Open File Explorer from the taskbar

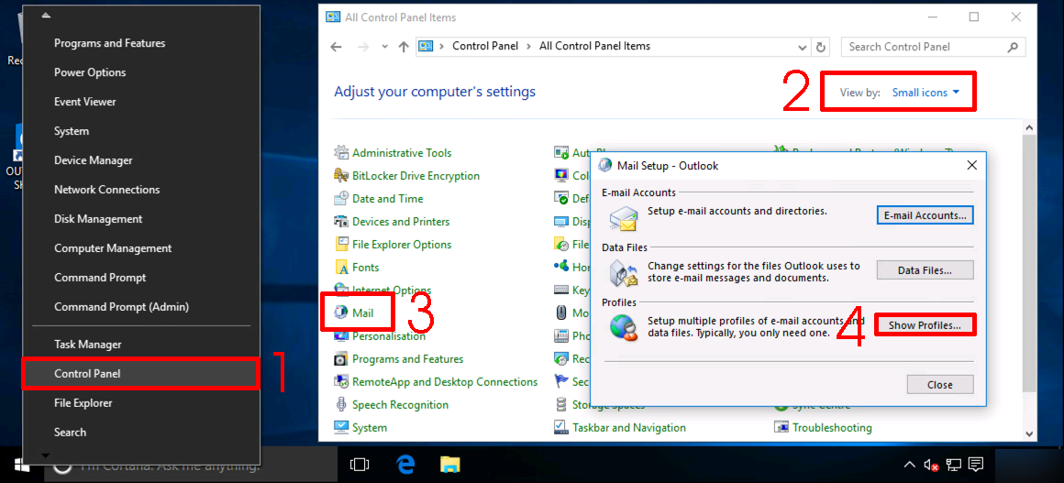[449, 465]
